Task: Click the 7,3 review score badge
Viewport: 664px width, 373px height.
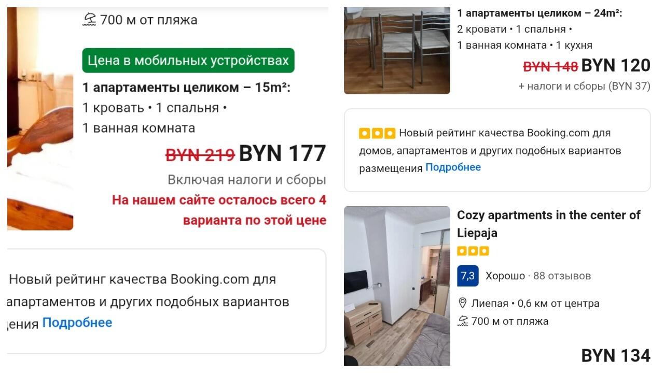Action: (468, 276)
